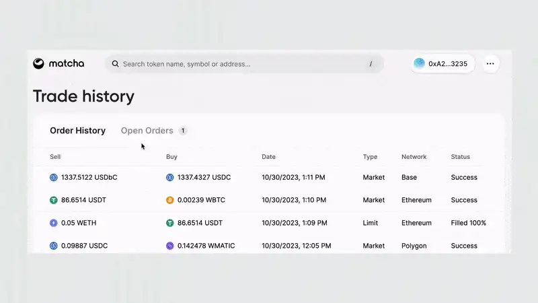Image resolution: width=538 pixels, height=303 pixels.
Task: Click the slash shortcut hint in search
Action: click(x=371, y=64)
